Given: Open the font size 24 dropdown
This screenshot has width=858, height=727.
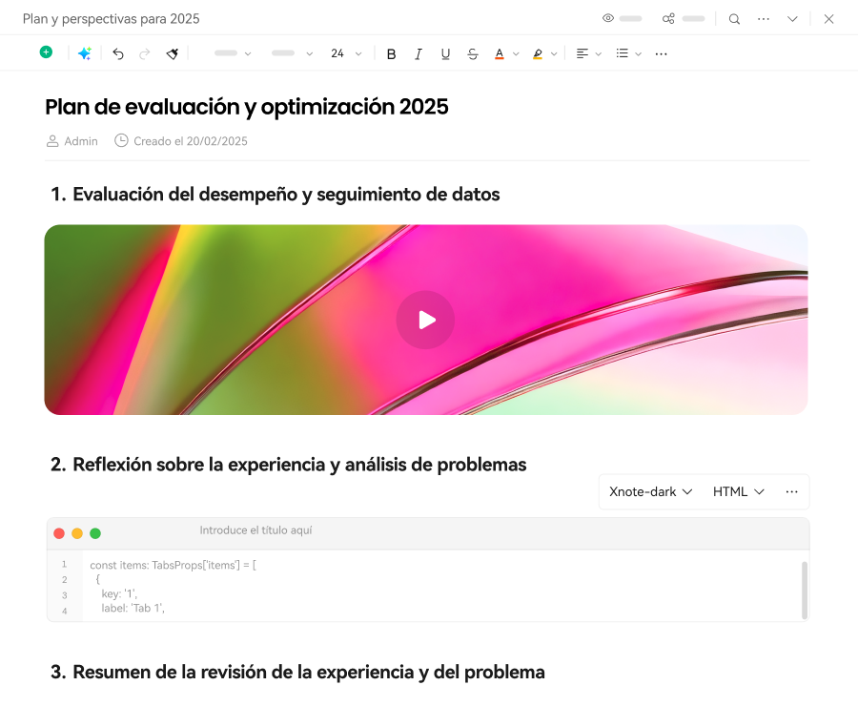Looking at the screenshot, I should click(345, 54).
